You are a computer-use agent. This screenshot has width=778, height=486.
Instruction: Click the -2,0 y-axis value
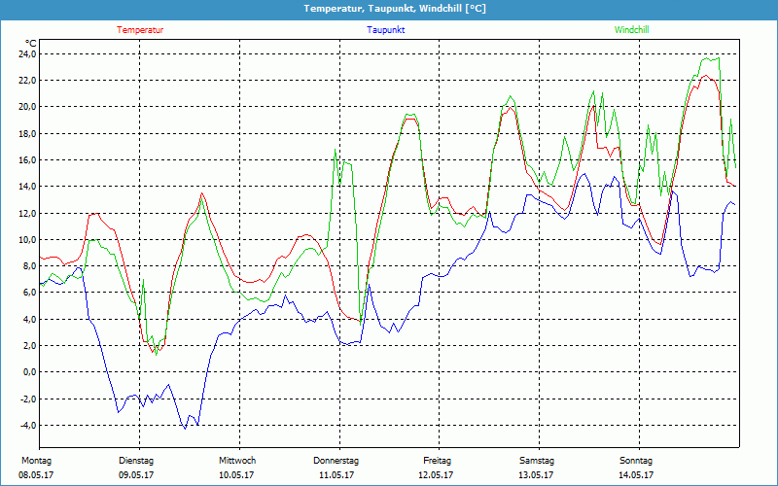[x=28, y=399]
